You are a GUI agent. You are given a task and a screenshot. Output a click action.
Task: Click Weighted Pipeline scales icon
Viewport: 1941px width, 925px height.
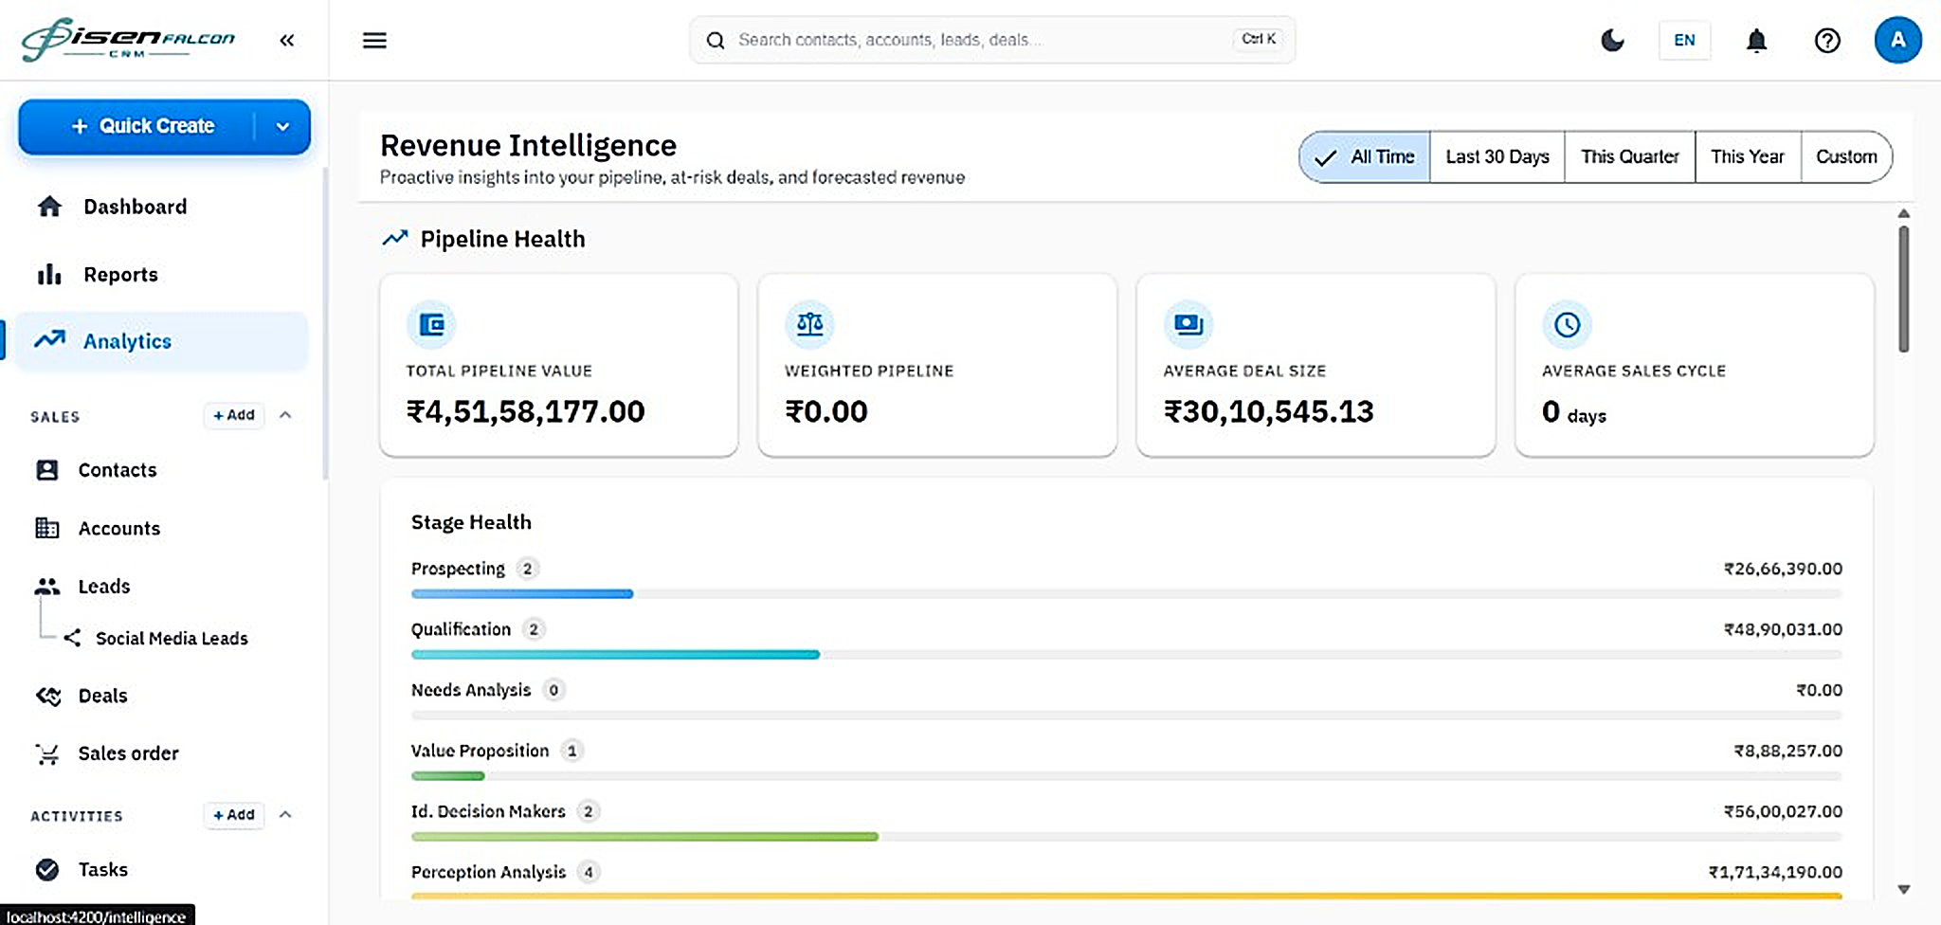[809, 325]
